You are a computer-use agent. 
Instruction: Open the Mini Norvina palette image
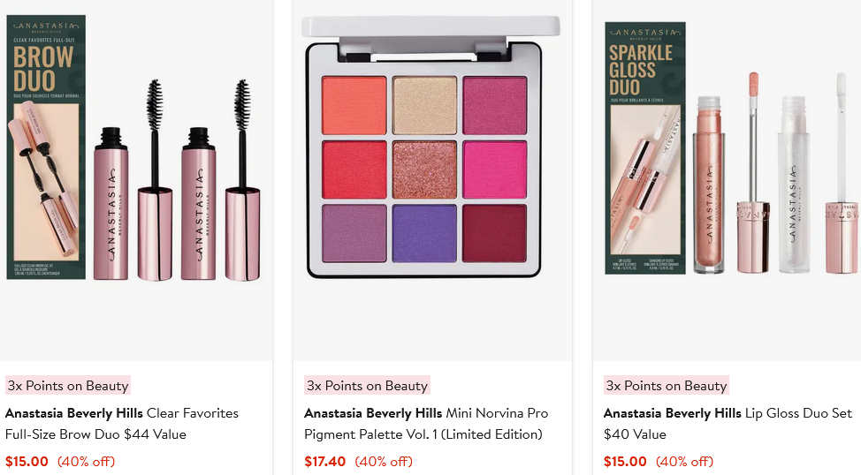pyautogui.click(x=432, y=180)
